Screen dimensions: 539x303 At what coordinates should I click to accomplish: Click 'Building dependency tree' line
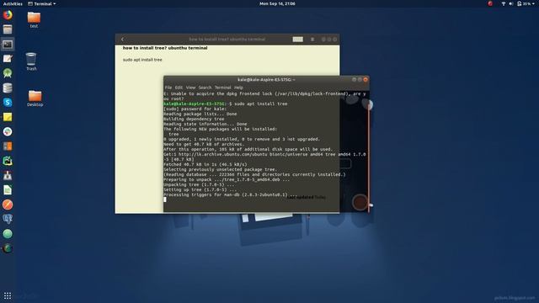[194, 119]
